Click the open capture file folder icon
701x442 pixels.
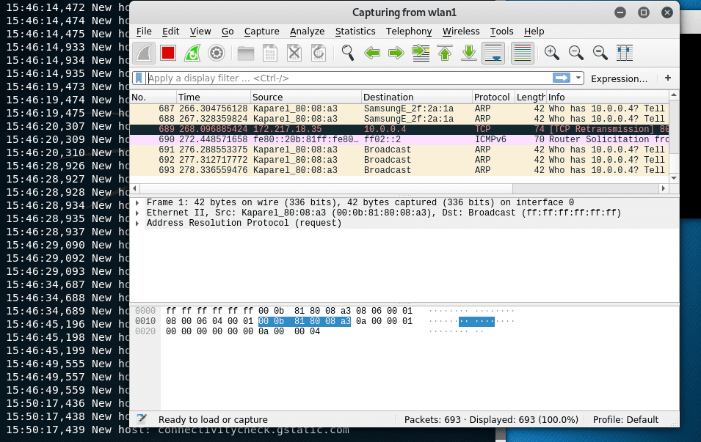245,53
